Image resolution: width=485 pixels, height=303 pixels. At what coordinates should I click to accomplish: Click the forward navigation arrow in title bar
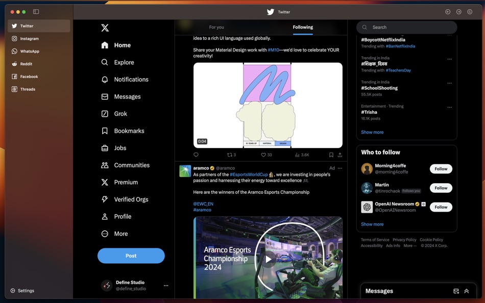[459, 12]
